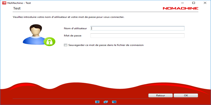Enable saving password in connection file
Screen dimensions: 211x105
point(65,45)
